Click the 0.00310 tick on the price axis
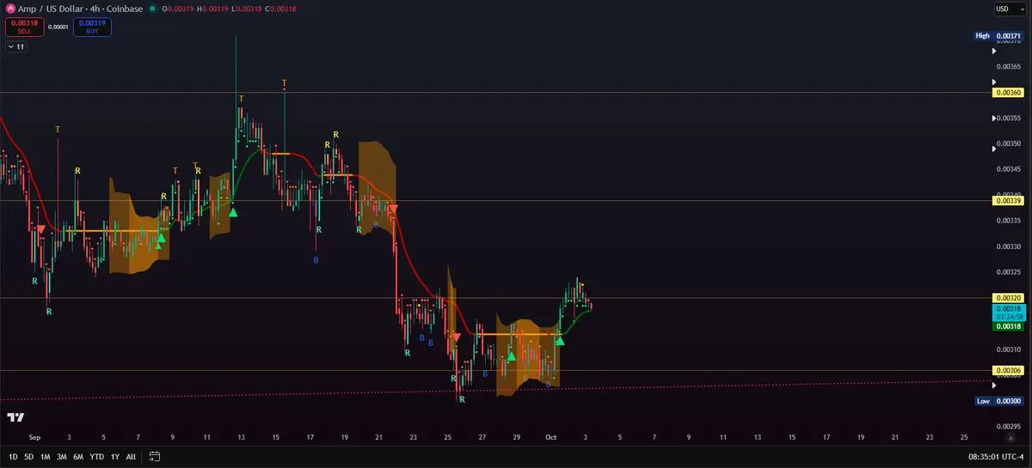1032x468 pixels. [x=1008, y=349]
